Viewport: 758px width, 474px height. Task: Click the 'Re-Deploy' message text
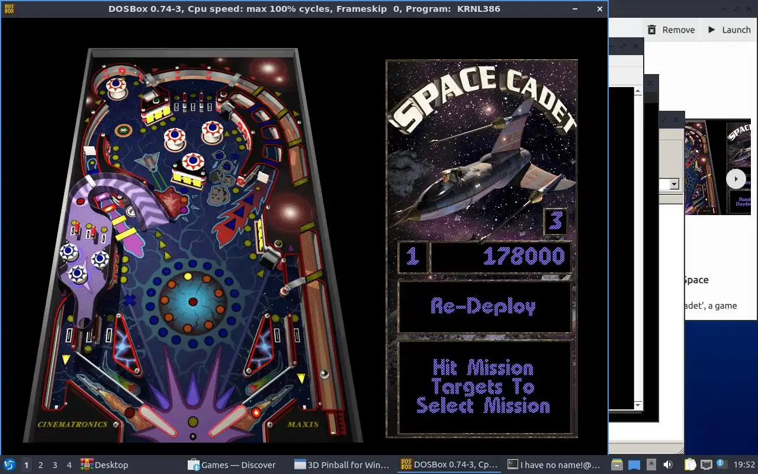pyautogui.click(x=483, y=306)
